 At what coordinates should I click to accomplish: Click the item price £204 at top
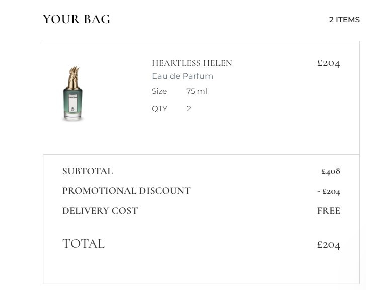click(x=328, y=63)
